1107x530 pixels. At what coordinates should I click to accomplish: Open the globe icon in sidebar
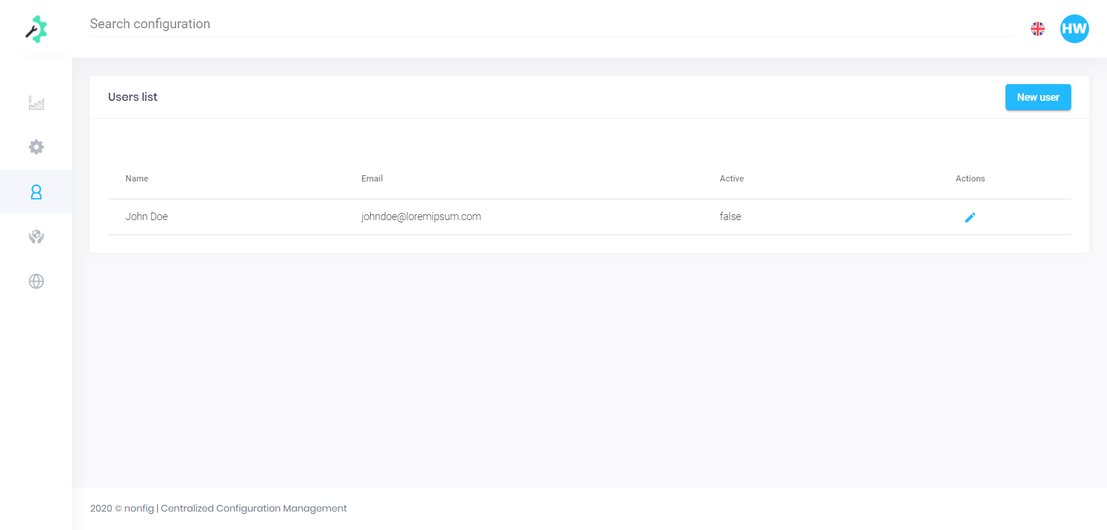[x=36, y=281]
